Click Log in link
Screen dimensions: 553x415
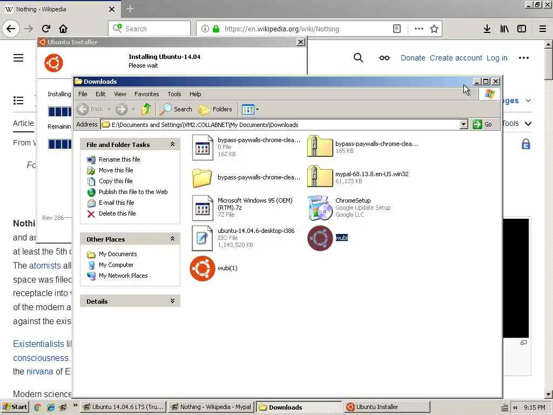[497, 58]
